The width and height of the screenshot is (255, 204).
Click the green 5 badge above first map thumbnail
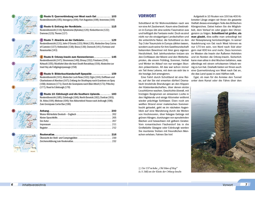[x=14, y=17]
